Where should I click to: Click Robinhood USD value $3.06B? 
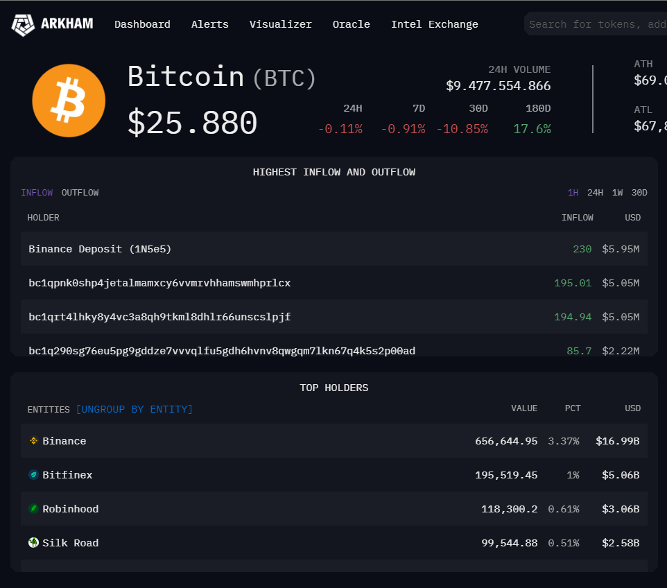tap(621, 509)
